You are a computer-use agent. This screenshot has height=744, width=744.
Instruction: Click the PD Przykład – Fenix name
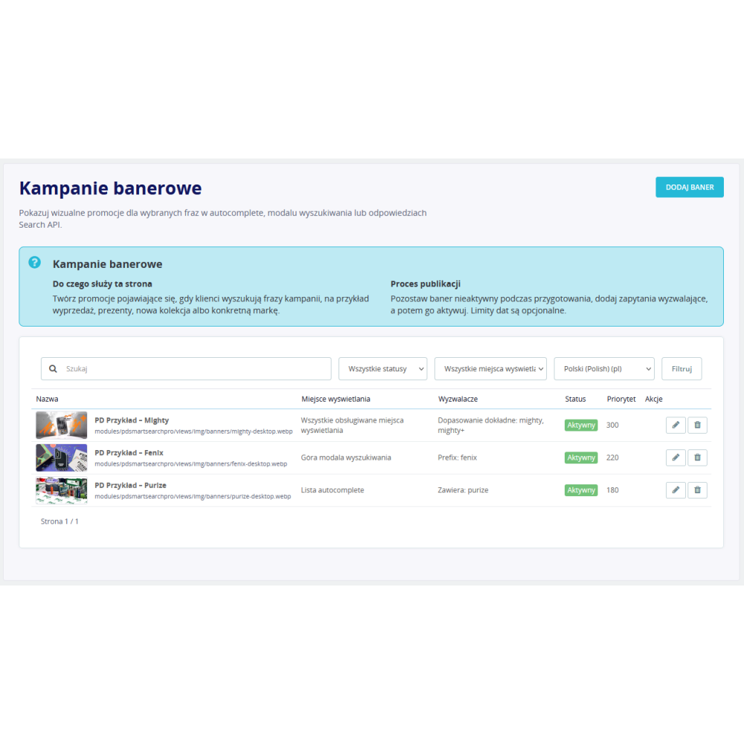click(129, 452)
